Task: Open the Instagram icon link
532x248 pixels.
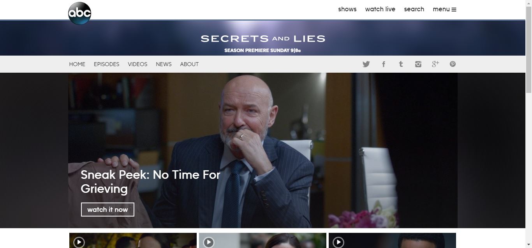Action: pyautogui.click(x=418, y=64)
